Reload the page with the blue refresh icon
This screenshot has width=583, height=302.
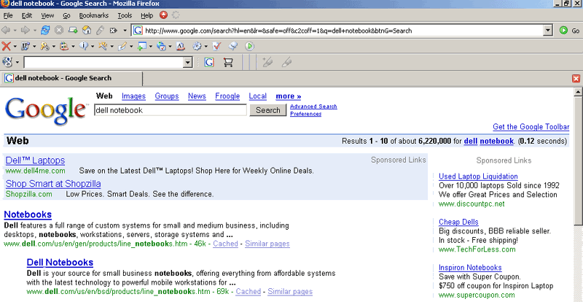point(45,31)
